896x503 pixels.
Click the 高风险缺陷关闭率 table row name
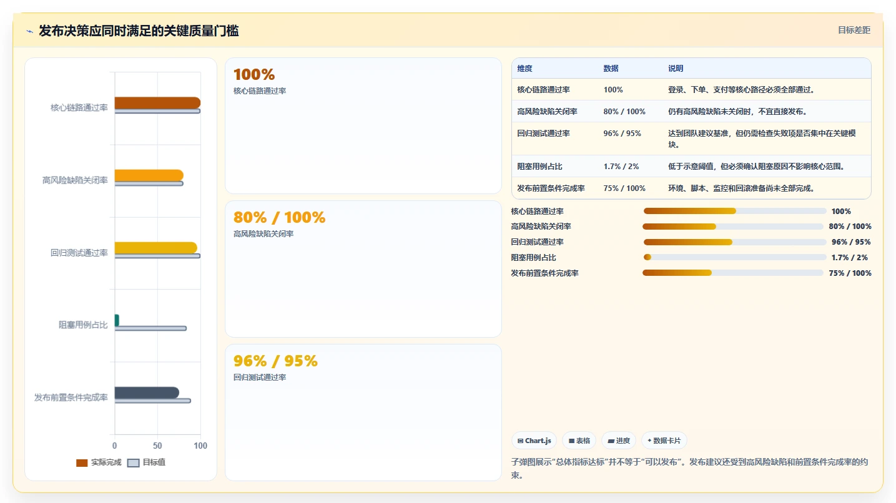point(548,112)
